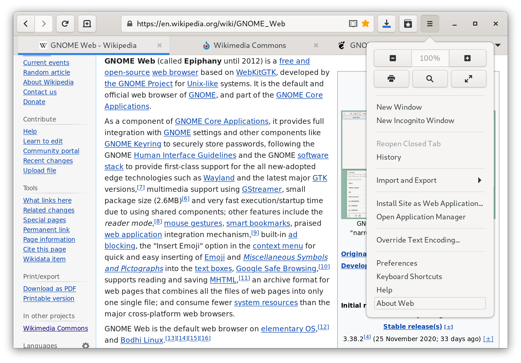Zoom out with the minus button
The height and width of the screenshot is (363, 521).
(393, 58)
